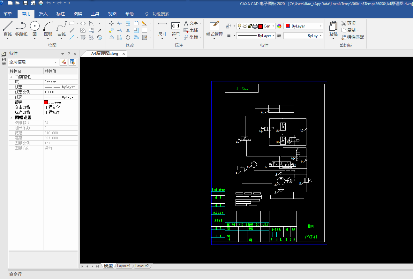Viewport: 413px width, 279px height.
Task: Click the 剪切 cut button
Action: click(348, 23)
